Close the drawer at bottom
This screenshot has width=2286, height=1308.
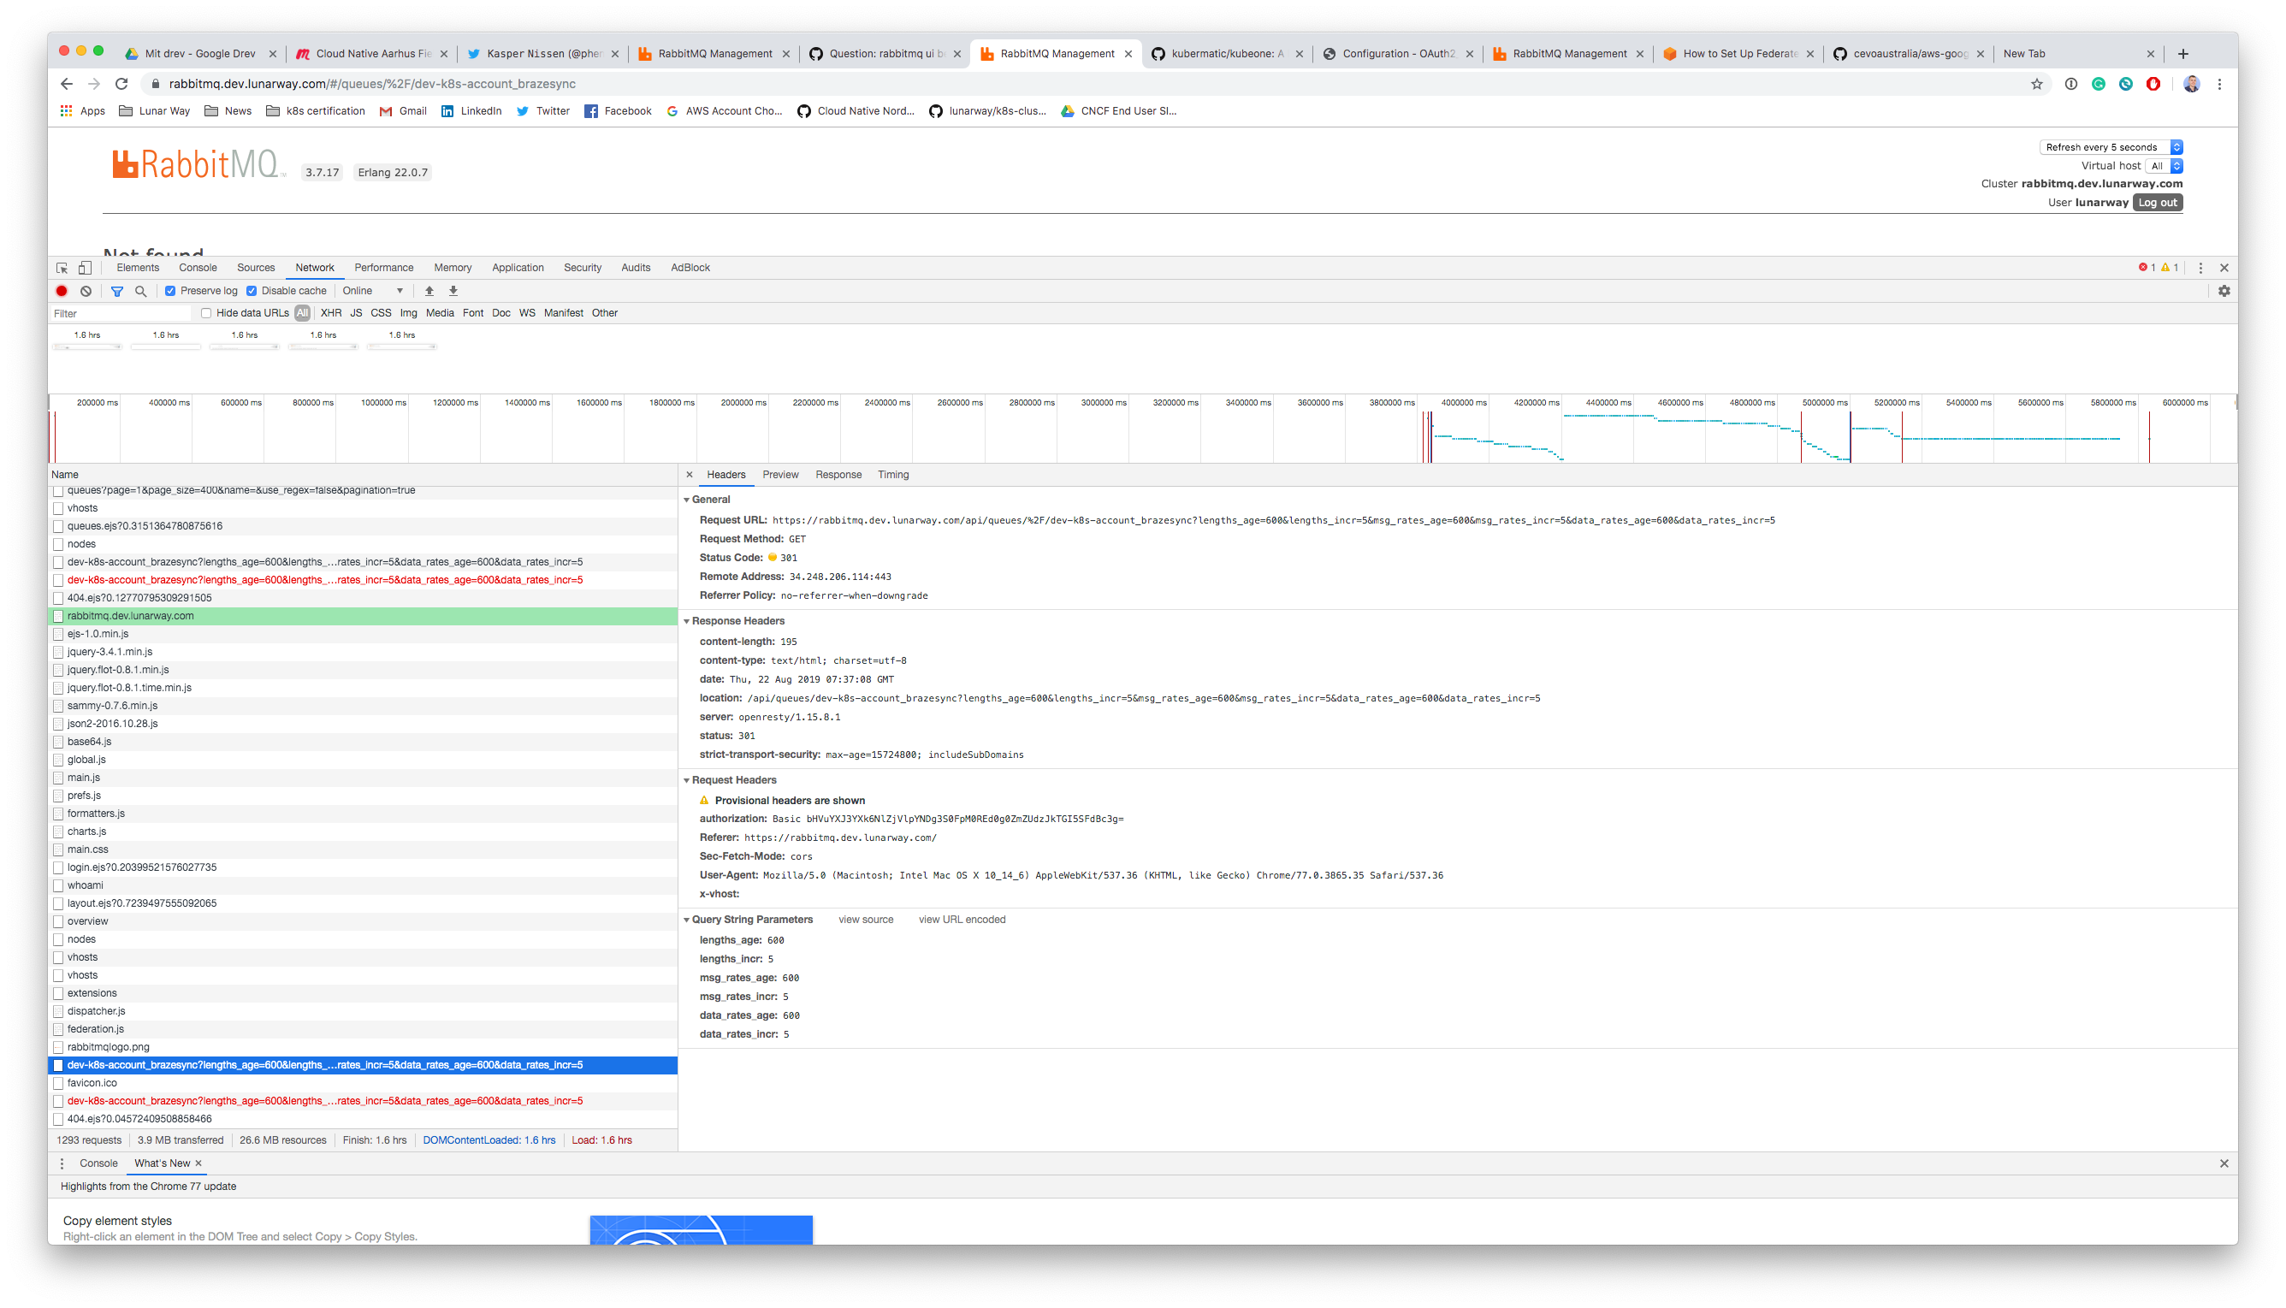click(x=2224, y=1163)
